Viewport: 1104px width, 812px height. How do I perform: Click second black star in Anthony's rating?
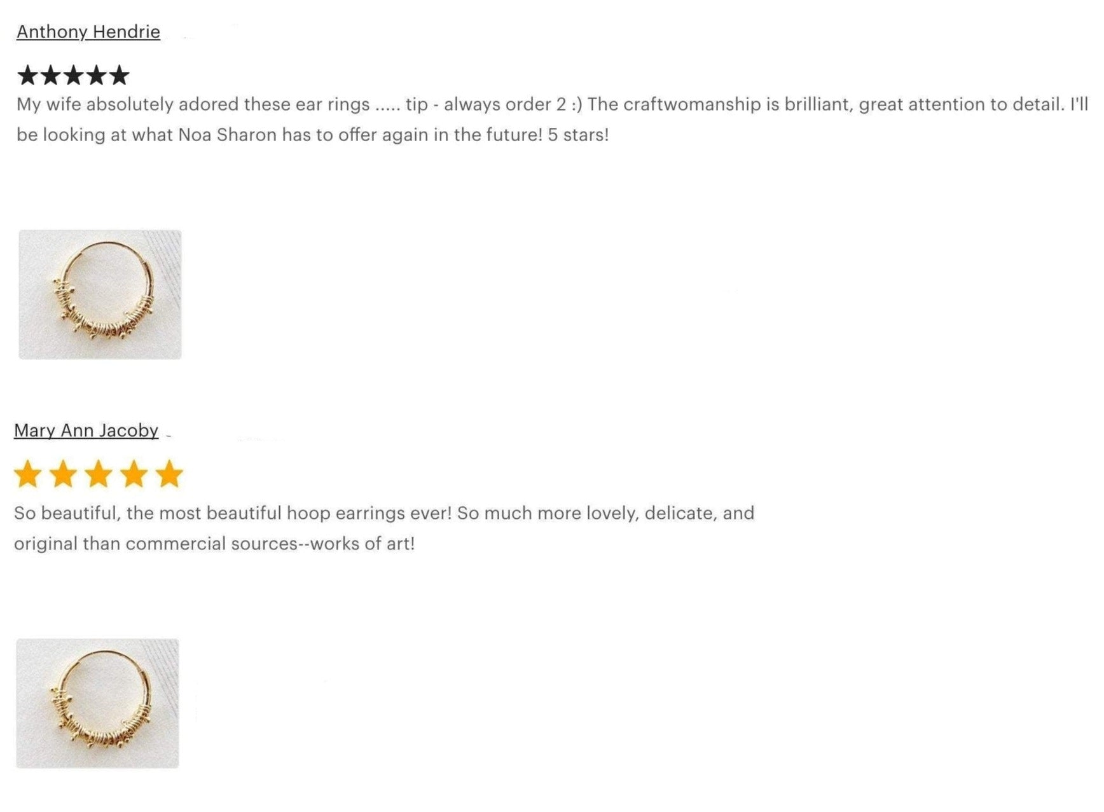[x=51, y=76]
